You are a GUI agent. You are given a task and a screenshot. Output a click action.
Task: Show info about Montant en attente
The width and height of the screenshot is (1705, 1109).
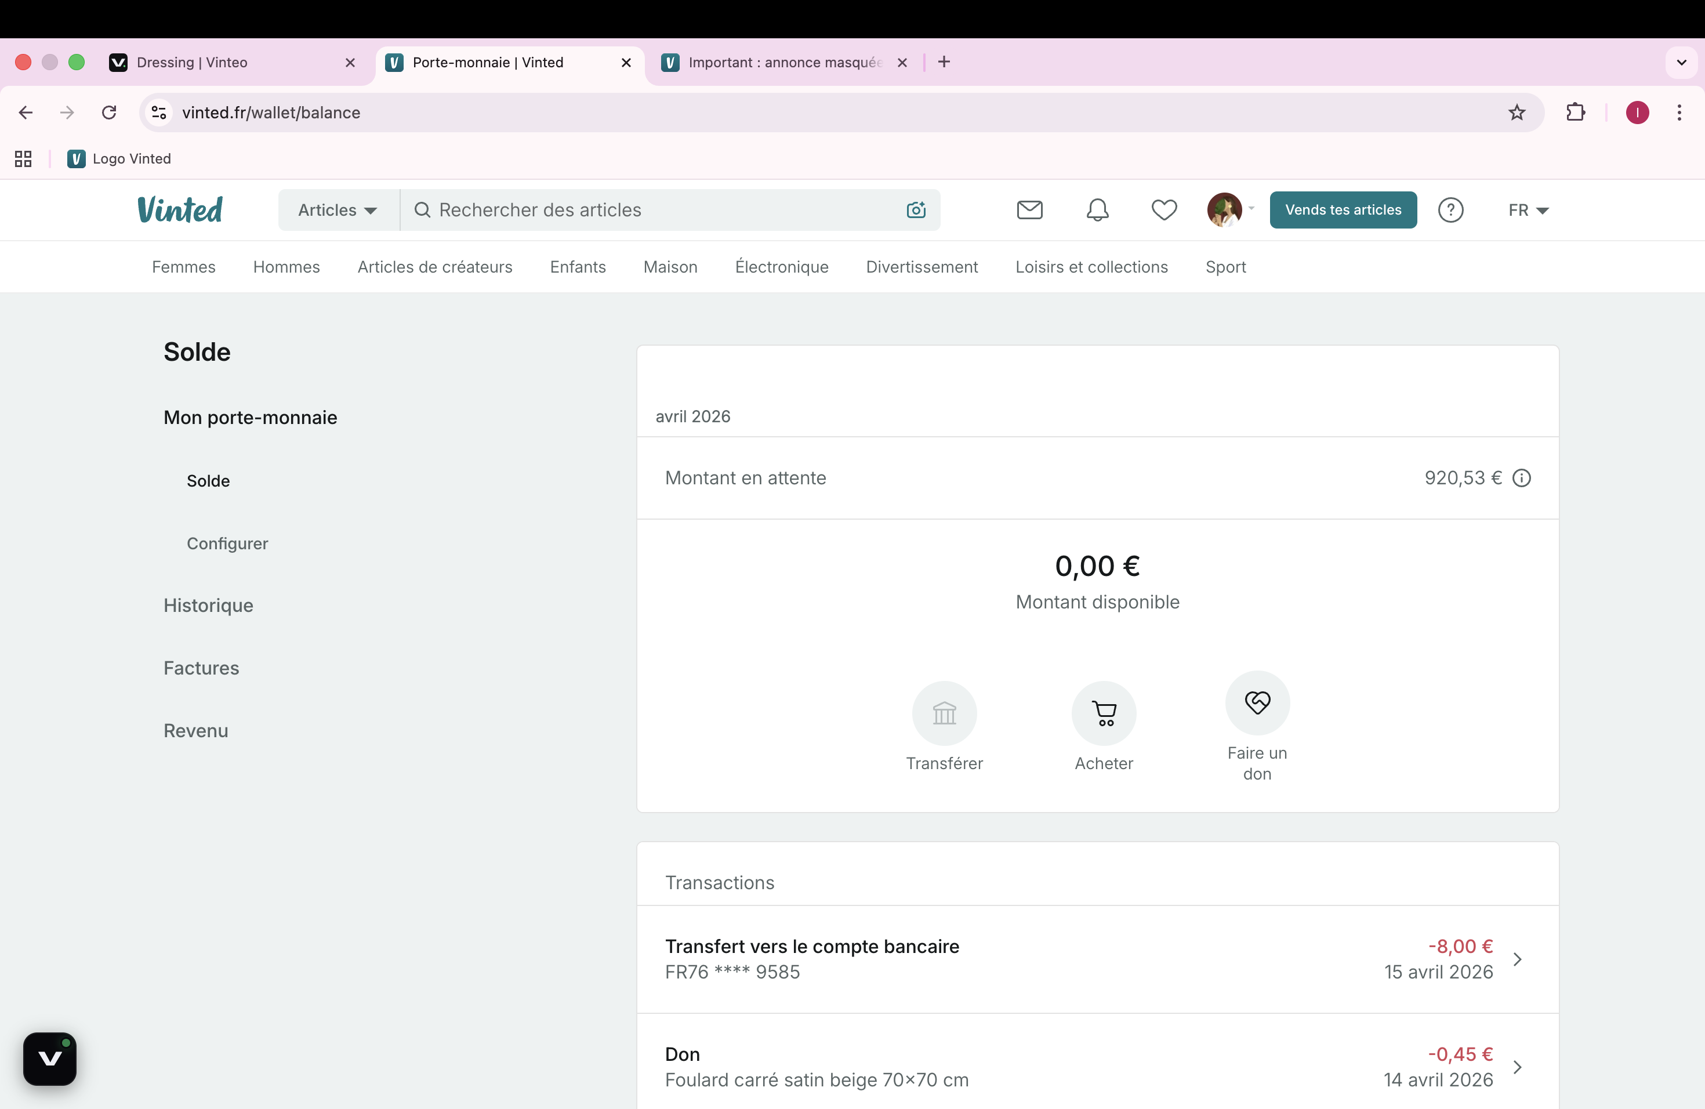click(x=1522, y=478)
